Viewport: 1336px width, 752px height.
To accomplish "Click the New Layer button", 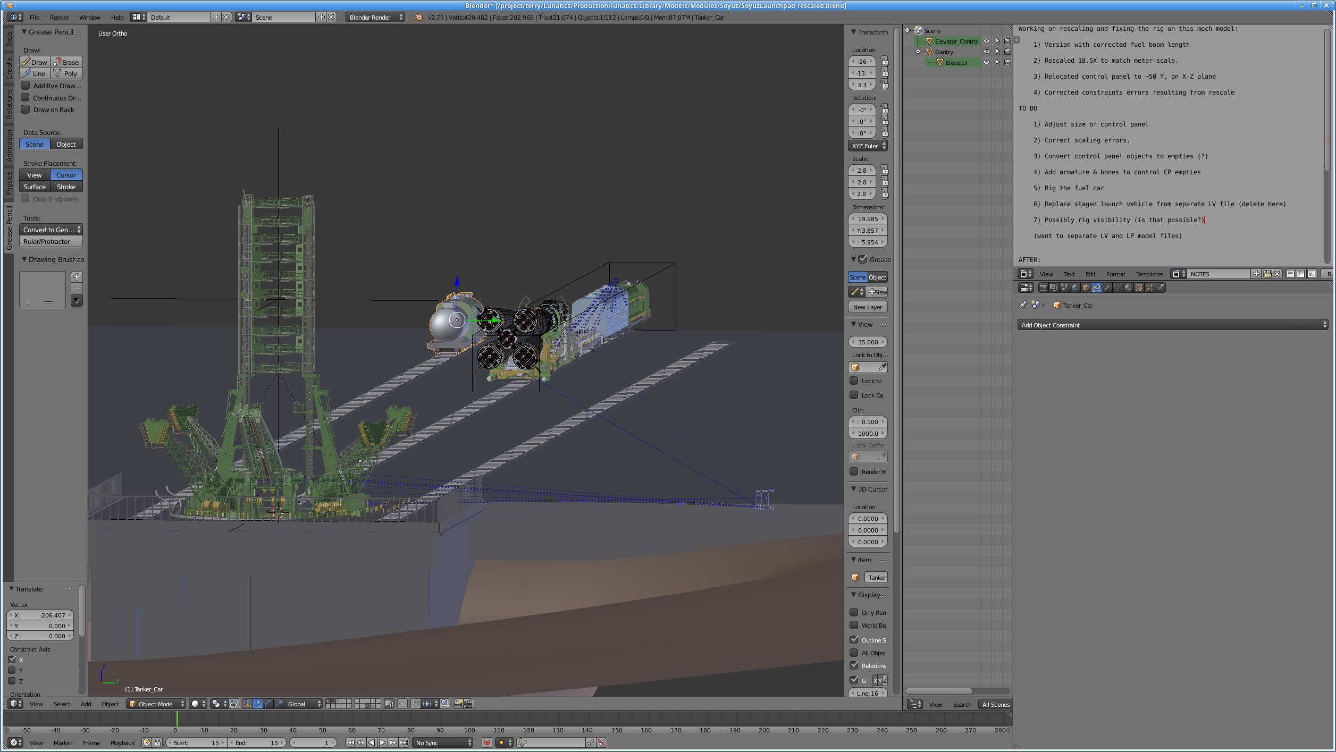I will tap(868, 307).
